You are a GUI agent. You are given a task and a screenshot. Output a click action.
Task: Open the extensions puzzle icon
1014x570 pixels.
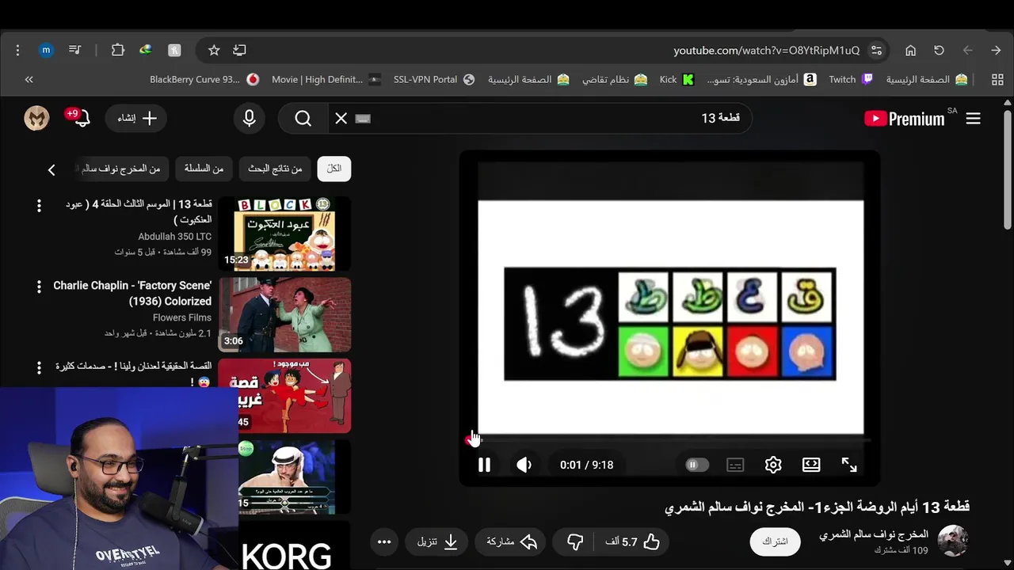pos(117,50)
